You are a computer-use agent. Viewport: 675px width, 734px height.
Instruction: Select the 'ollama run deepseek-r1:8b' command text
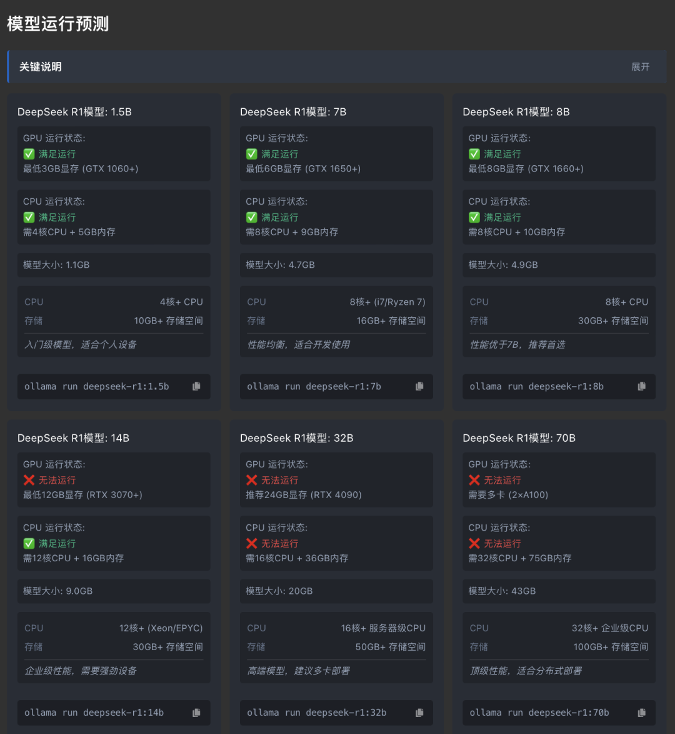click(x=537, y=386)
